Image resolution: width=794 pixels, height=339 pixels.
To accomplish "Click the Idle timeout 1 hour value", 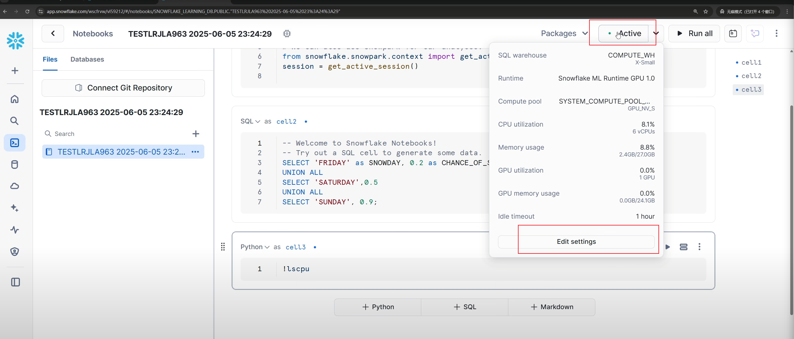I will 645,216.
